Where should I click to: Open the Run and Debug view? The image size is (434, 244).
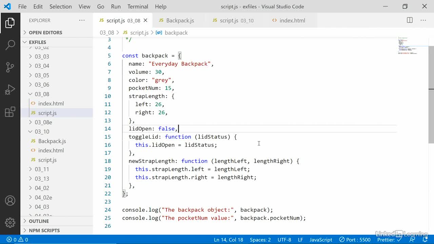click(10, 90)
